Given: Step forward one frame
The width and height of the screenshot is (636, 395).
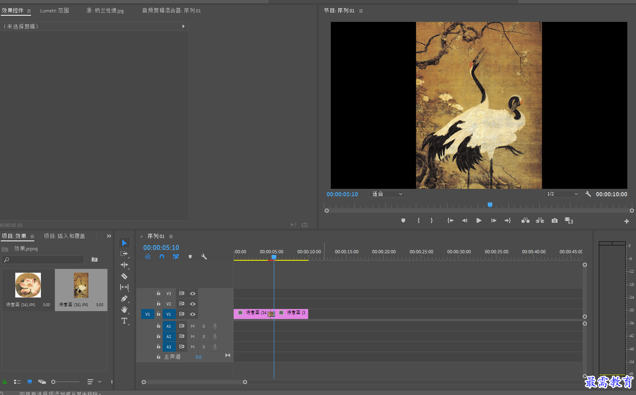Looking at the screenshot, I should [494, 221].
